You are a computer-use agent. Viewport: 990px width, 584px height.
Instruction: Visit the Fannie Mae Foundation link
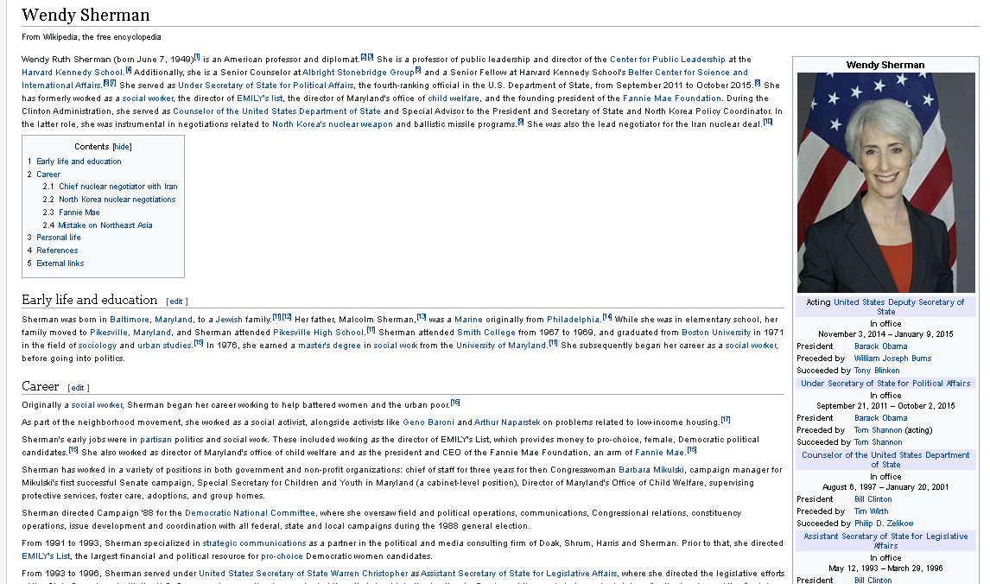tap(672, 98)
